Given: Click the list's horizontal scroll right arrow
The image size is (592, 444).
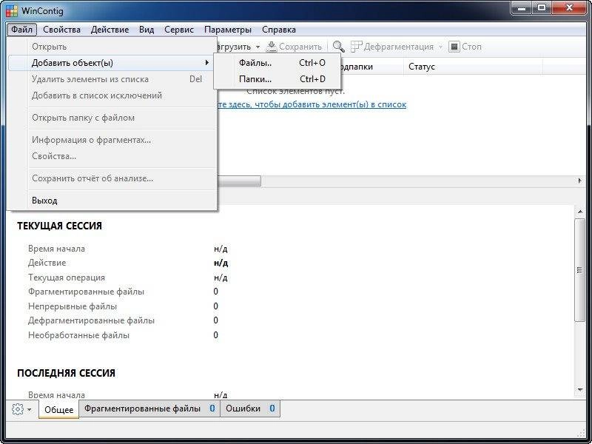Looking at the screenshot, I should coord(580,181).
